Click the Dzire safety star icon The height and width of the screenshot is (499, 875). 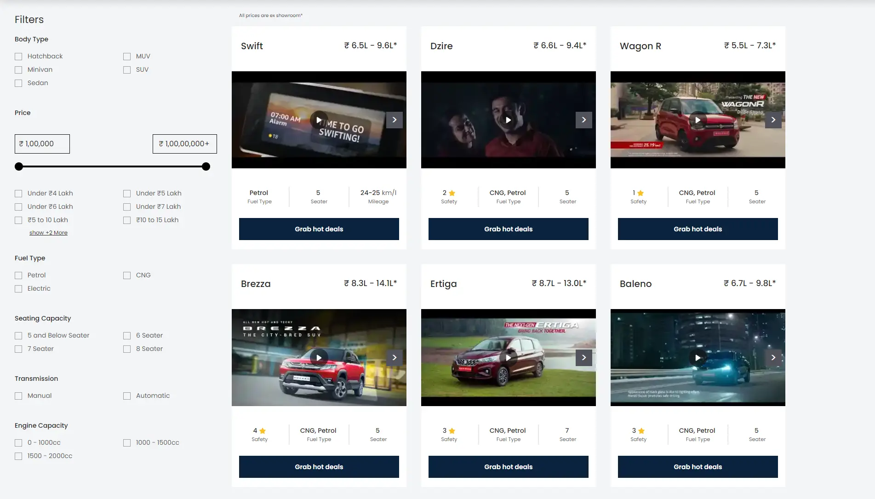[x=452, y=193]
